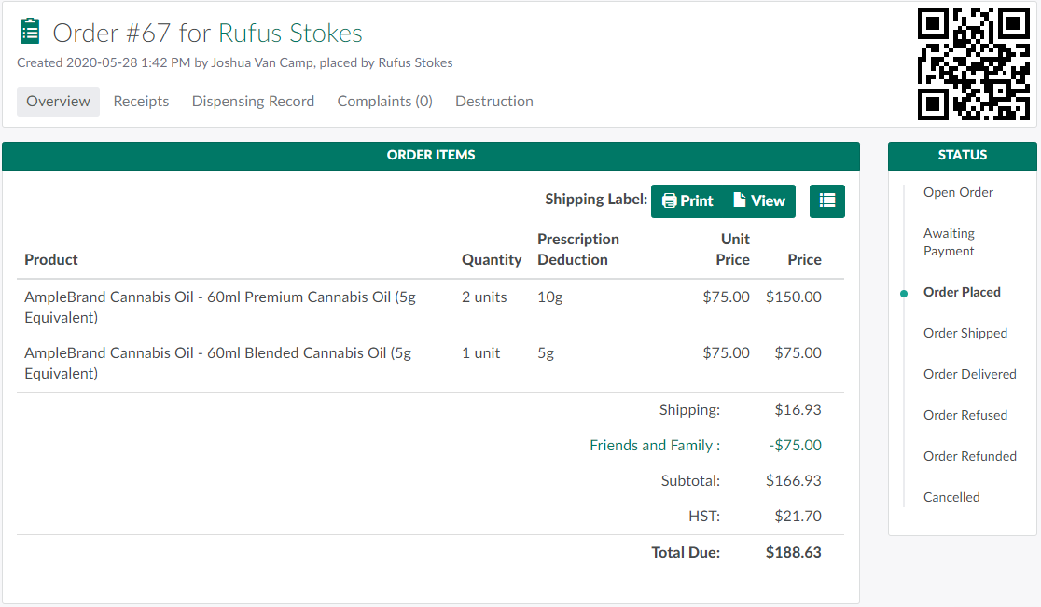
Task: Click Cancelled in status list
Action: click(x=951, y=498)
